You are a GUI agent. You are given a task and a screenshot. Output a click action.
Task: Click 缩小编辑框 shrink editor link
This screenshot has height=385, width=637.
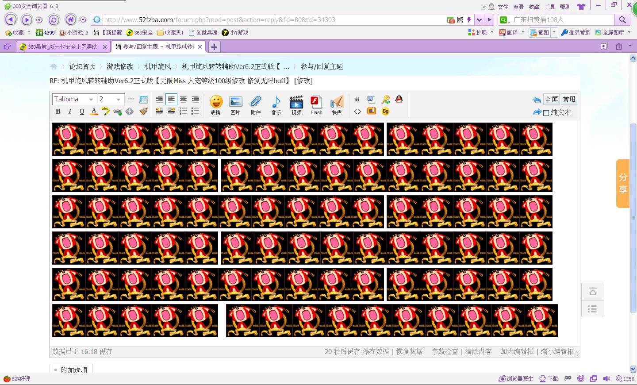[557, 351]
